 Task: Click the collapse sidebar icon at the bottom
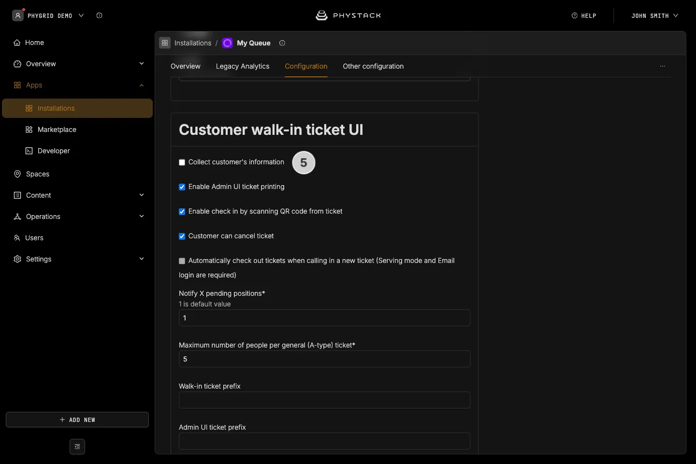(77, 447)
